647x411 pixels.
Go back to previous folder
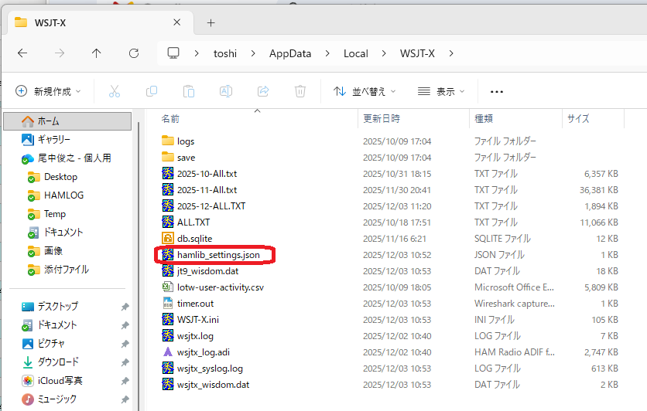(22, 53)
